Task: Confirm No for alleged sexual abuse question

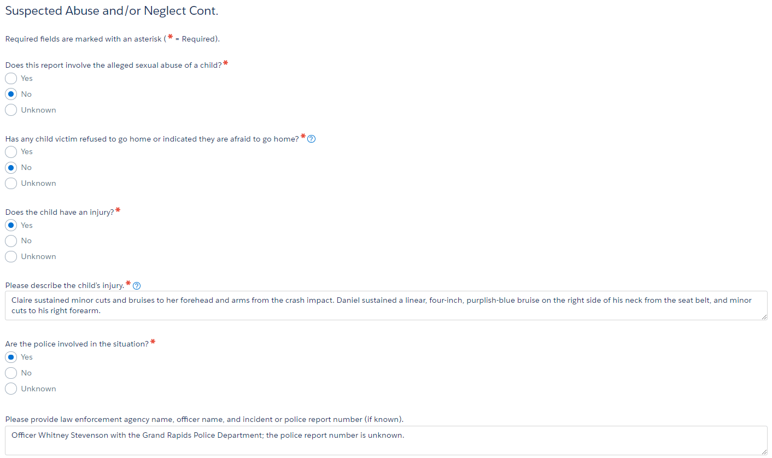Action: pos(10,94)
